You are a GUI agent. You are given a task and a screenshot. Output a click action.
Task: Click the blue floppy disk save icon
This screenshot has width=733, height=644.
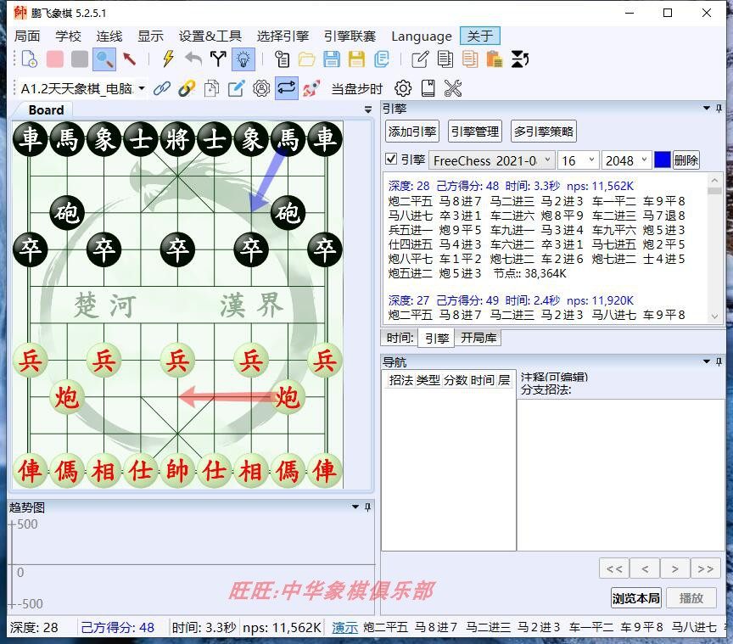(332, 59)
